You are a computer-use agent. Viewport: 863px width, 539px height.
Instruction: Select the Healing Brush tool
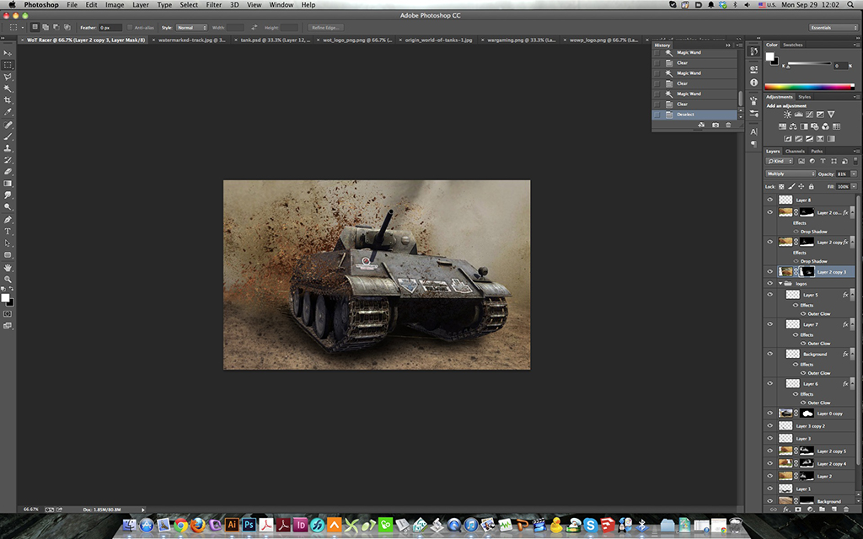tap(8, 125)
